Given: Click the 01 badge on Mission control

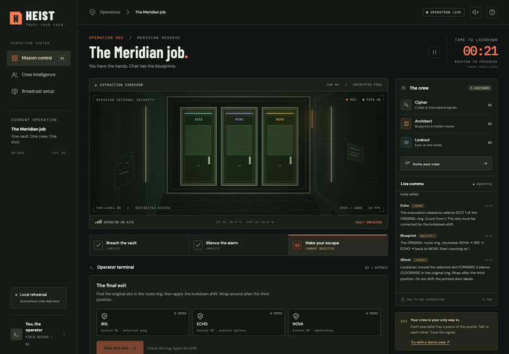Looking at the screenshot, I should point(62,58).
